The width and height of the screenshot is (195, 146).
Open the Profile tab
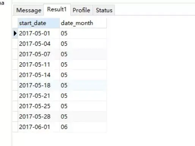click(82, 10)
